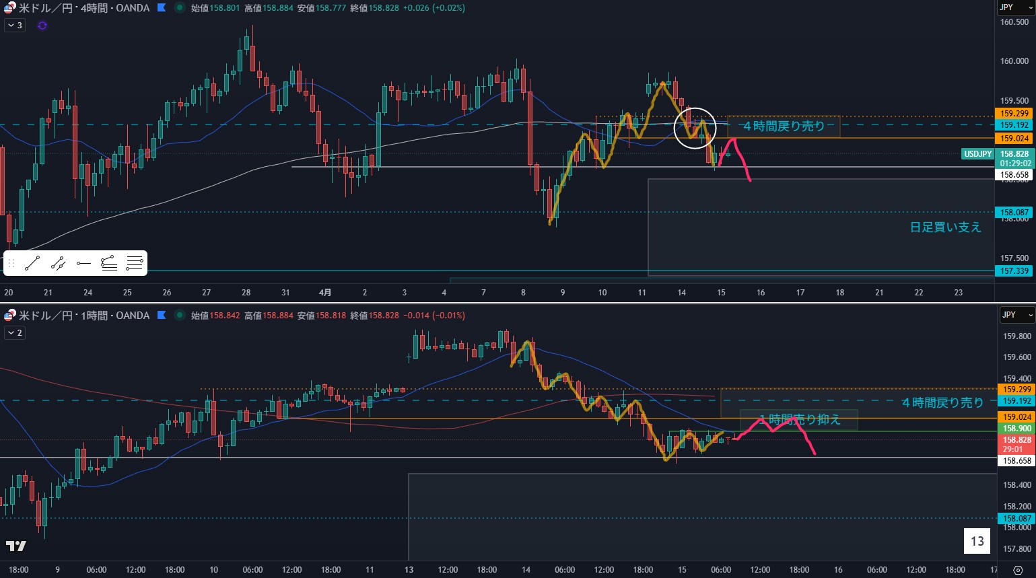Select the multi-level horizontal lines tool
This screenshot has width=1036, height=578.
(135, 263)
